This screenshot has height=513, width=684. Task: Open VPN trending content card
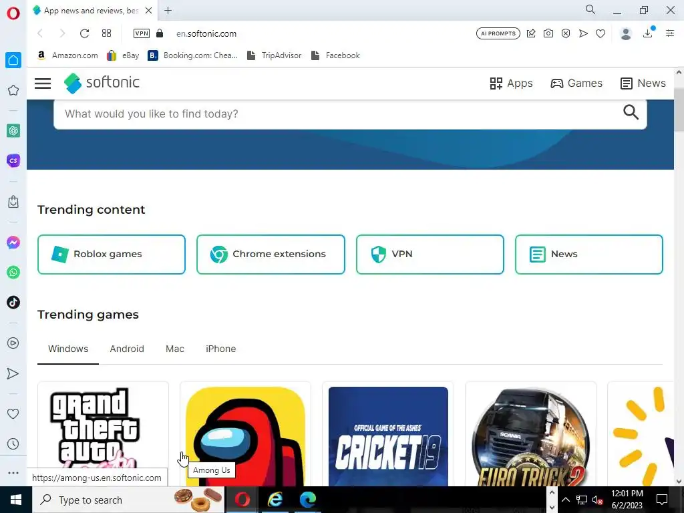click(x=430, y=254)
